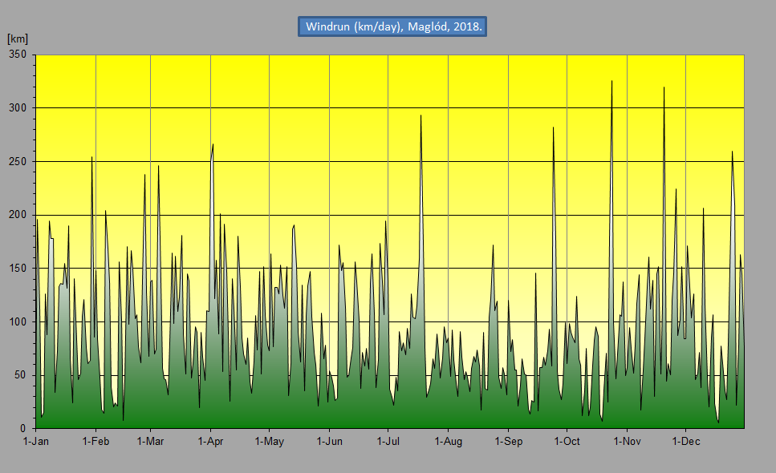Select the 350 y-axis tick label
Screen dimensions: 776x473
pyautogui.click(x=18, y=55)
